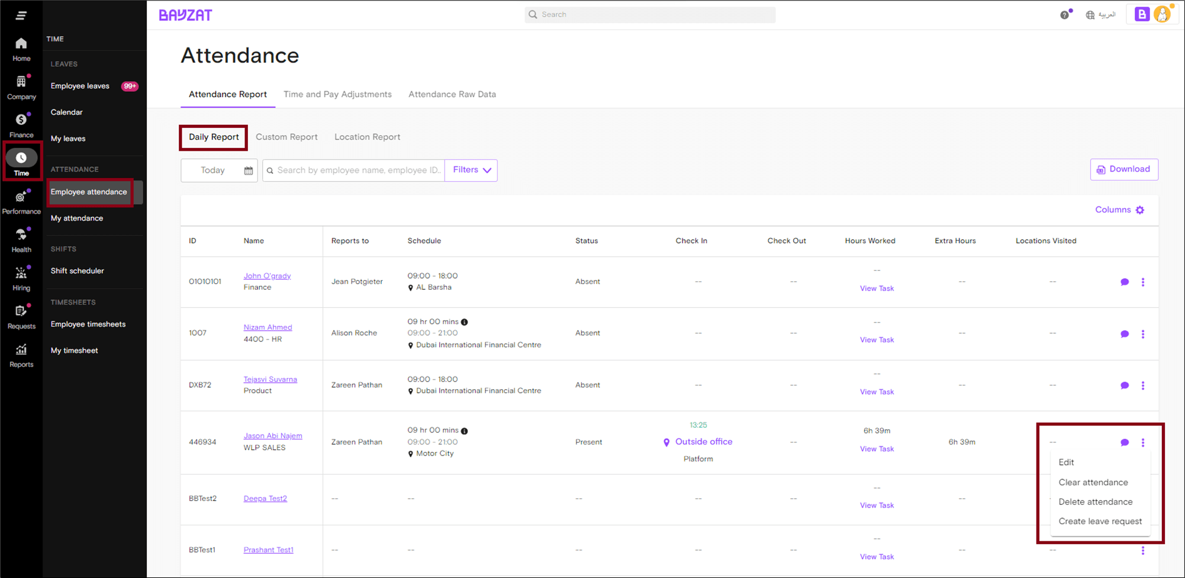1185x578 pixels.
Task: Switch to Custom Report tab
Action: [286, 137]
